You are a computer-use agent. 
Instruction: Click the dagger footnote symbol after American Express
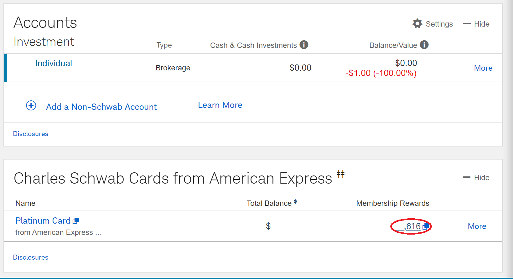pyautogui.click(x=341, y=174)
